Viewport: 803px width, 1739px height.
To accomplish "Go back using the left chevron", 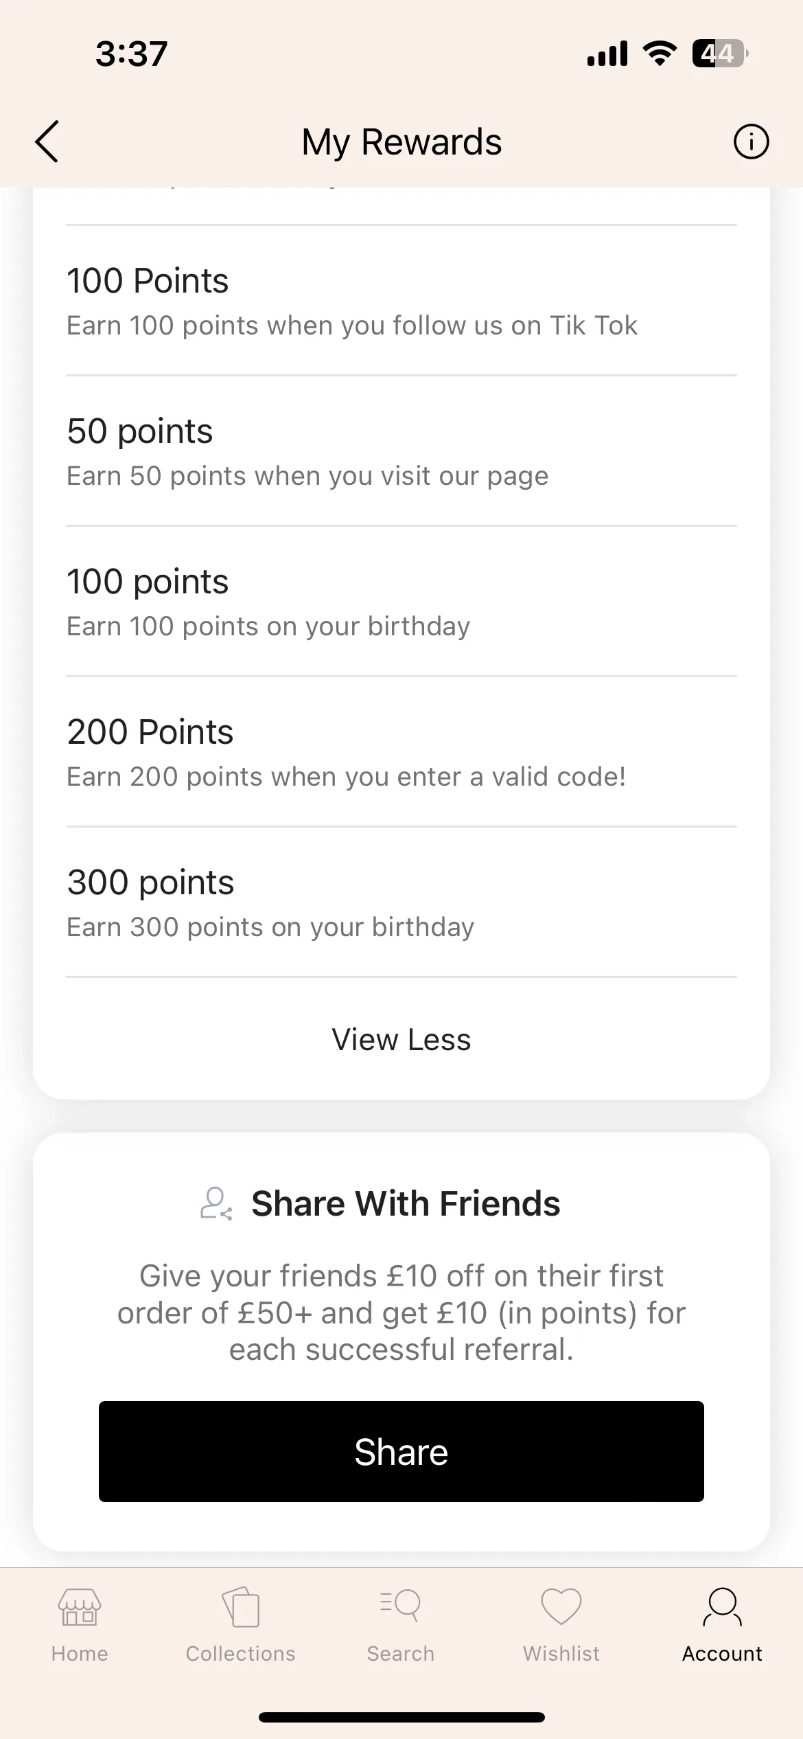I will pyautogui.click(x=47, y=141).
